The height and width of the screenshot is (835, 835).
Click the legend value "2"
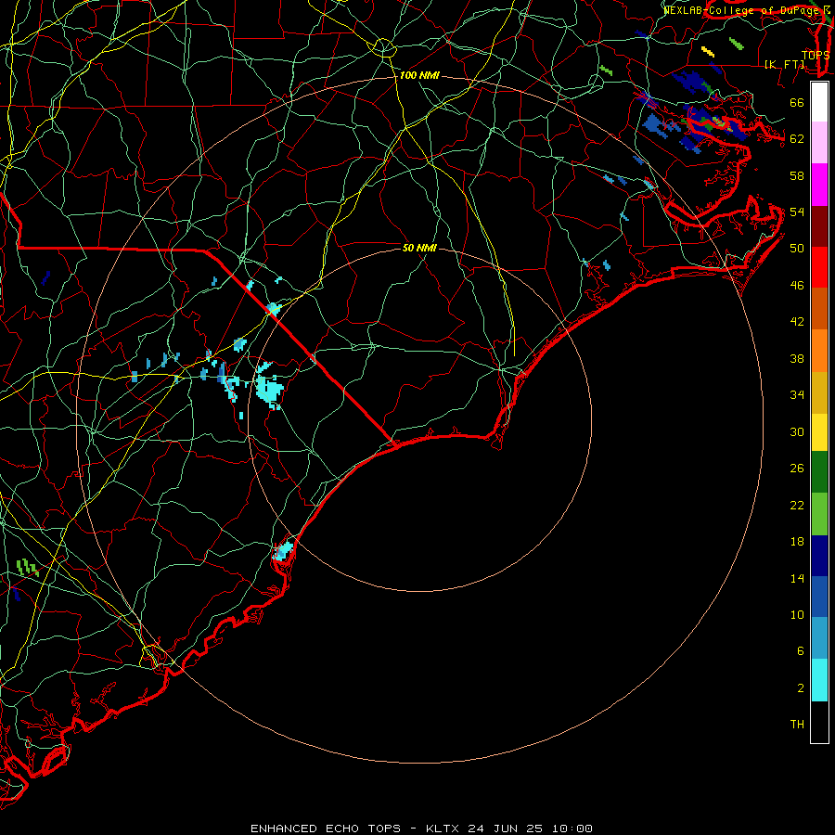coord(800,688)
